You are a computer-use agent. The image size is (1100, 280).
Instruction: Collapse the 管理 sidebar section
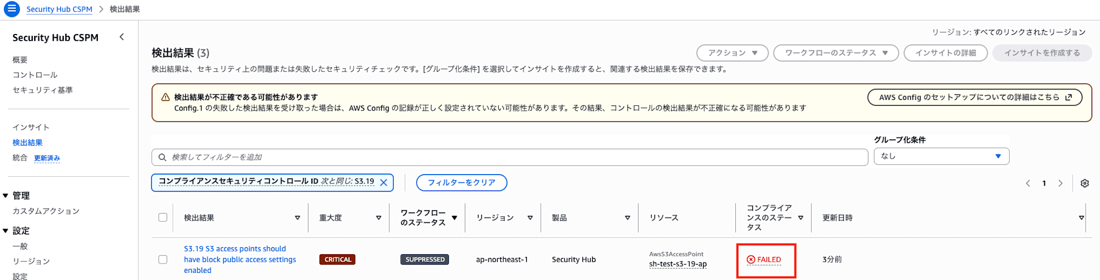point(5,195)
